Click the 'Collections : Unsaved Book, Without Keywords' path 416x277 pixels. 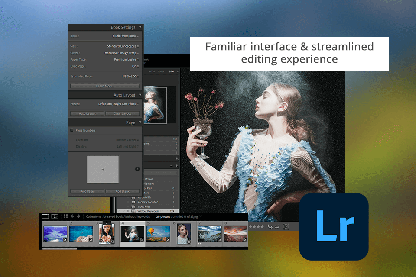click(118, 216)
